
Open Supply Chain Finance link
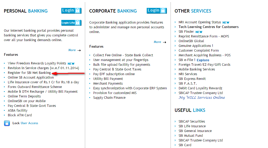pos(110,98)
